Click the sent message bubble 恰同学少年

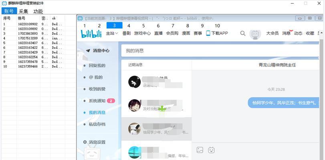[284, 103]
